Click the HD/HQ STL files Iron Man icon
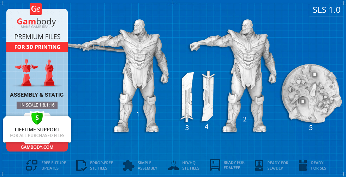 pyautogui.click(x=174, y=166)
